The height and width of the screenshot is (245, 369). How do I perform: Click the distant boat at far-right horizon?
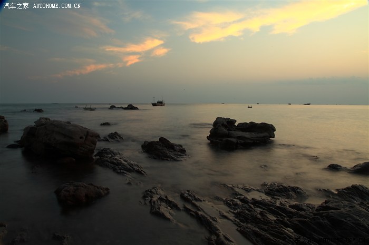point(307,104)
